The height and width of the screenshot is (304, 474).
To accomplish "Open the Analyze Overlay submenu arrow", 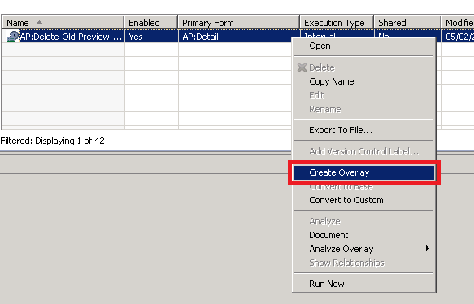I will [x=427, y=249].
